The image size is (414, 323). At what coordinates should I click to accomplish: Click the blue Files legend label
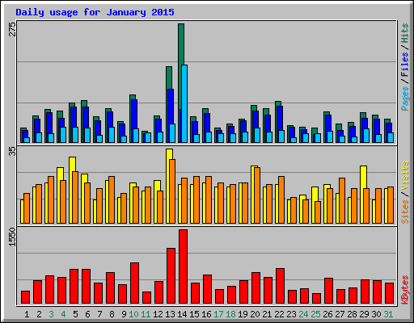405,64
